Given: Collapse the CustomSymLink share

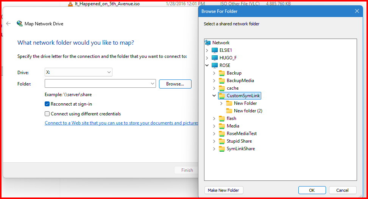Looking at the screenshot, I should pyautogui.click(x=214, y=96).
